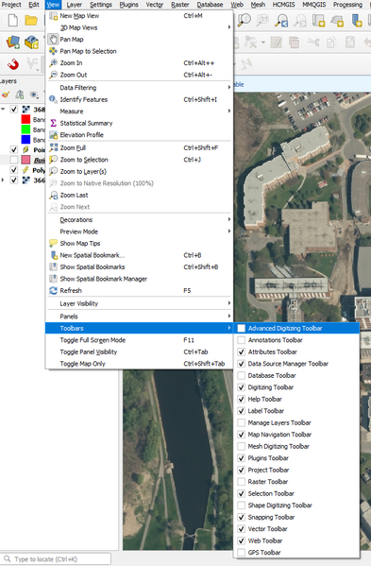Enable the Annotations Toolbar

[x=242, y=340]
